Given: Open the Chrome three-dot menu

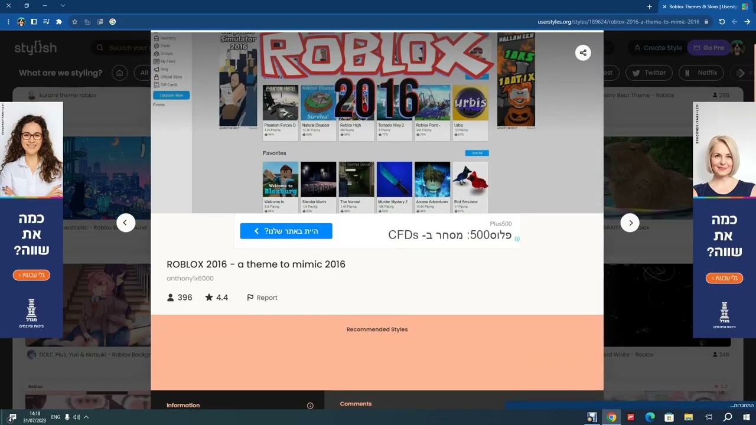Looking at the screenshot, I should [8, 22].
